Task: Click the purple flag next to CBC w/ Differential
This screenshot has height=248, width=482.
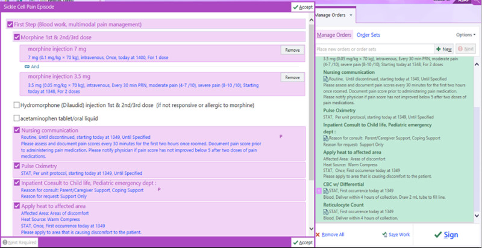Action: tap(319, 192)
